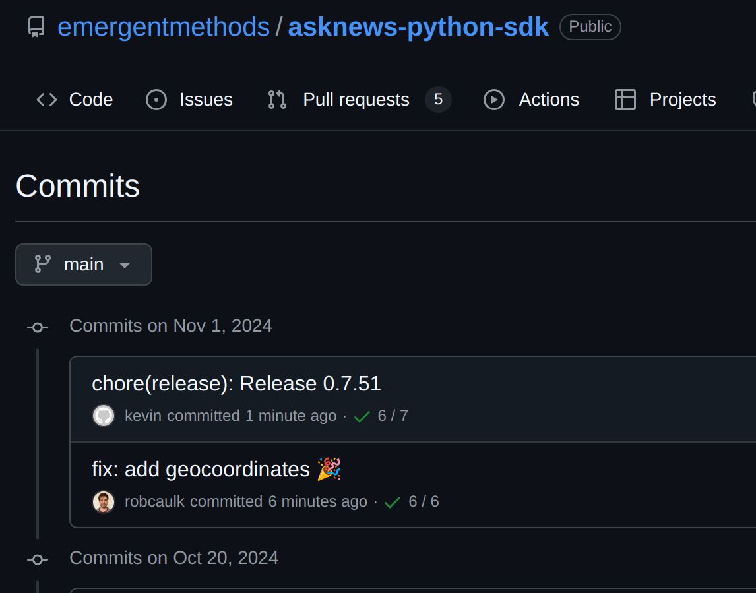This screenshot has height=593, width=756.
Task: Click the Commits page heading
Action: click(78, 186)
